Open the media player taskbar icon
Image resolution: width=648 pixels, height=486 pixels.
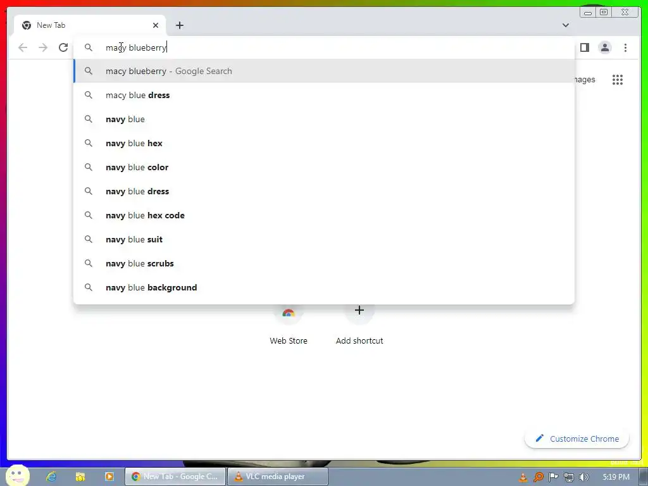point(109,477)
